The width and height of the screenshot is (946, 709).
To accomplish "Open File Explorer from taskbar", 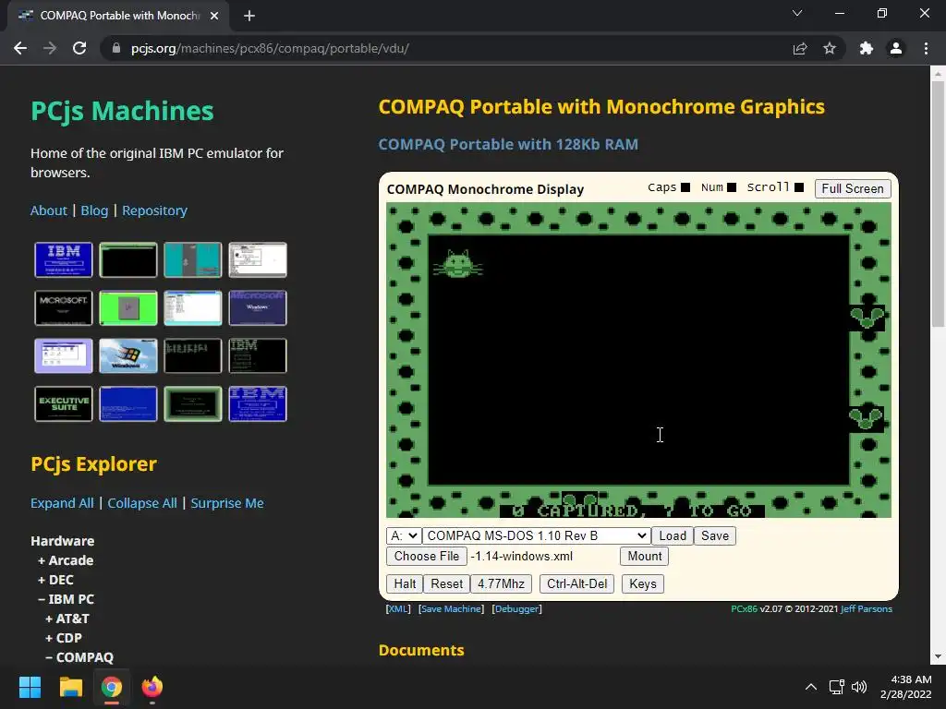I will pyautogui.click(x=70, y=687).
